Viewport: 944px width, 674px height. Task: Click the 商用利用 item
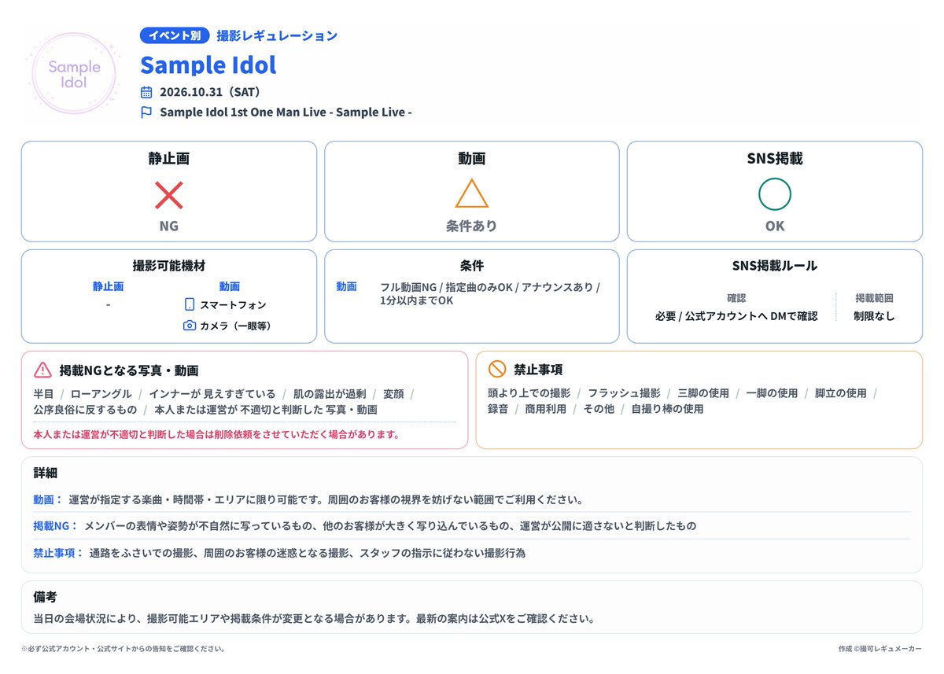[546, 409]
